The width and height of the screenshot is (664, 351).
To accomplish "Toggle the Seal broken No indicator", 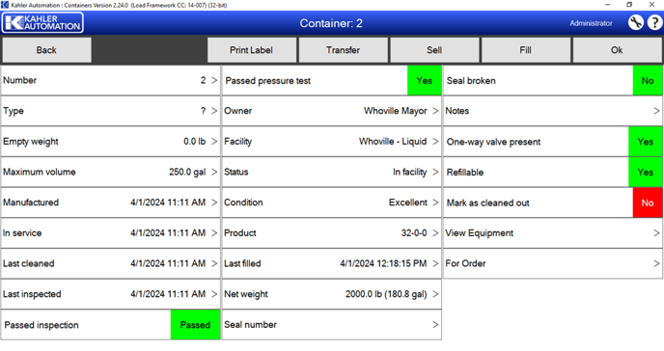I will coord(648,80).
